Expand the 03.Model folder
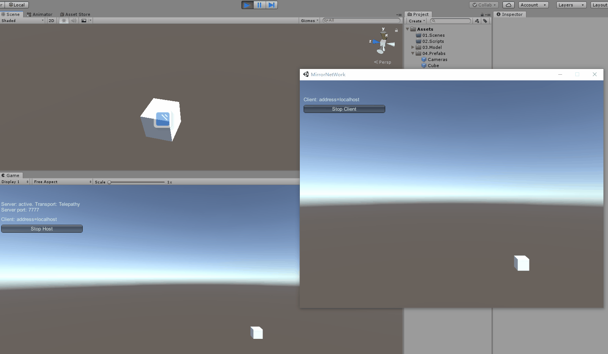Image resolution: width=608 pixels, height=354 pixels. [413, 47]
